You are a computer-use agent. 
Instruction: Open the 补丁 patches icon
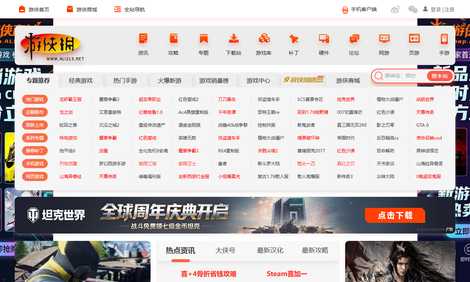click(x=294, y=39)
